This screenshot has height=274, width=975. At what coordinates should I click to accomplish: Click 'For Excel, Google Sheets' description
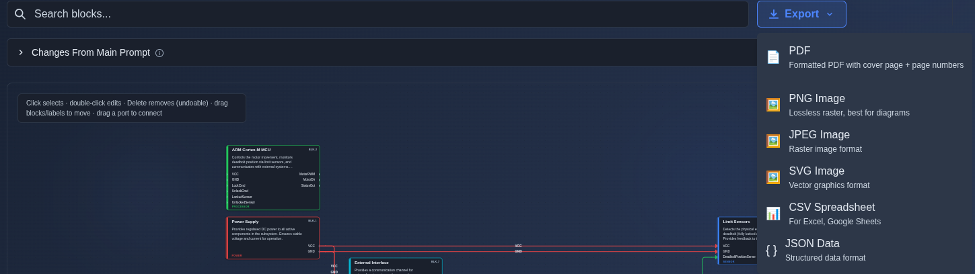point(834,222)
